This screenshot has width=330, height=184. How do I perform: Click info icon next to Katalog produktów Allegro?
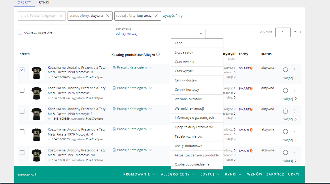tap(158, 54)
